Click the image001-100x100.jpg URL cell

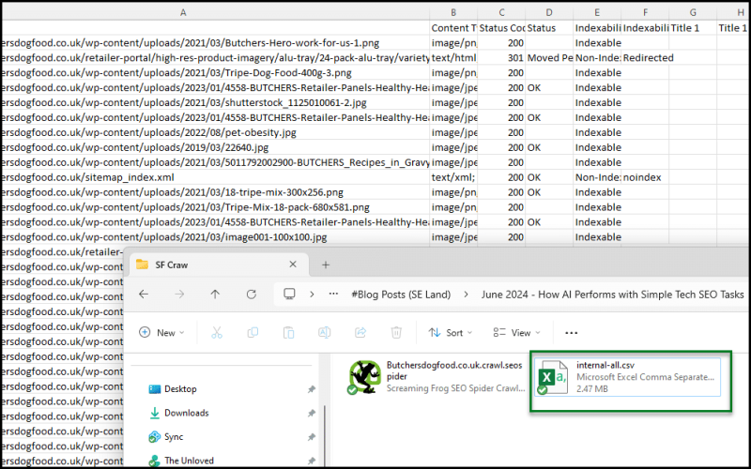point(216,237)
